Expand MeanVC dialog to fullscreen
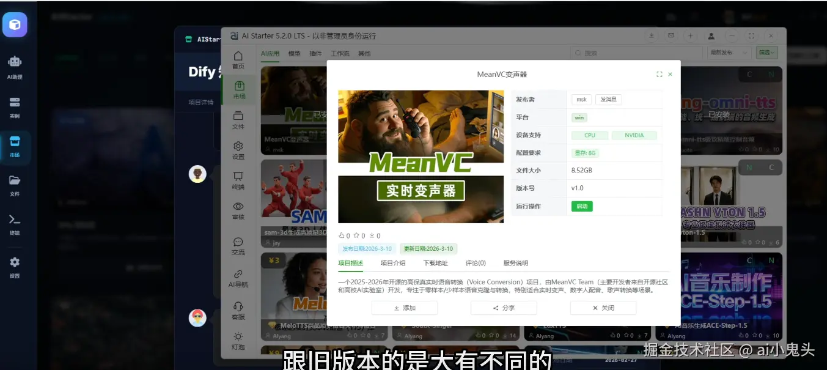Viewport: 827px width, 370px height. click(x=659, y=74)
